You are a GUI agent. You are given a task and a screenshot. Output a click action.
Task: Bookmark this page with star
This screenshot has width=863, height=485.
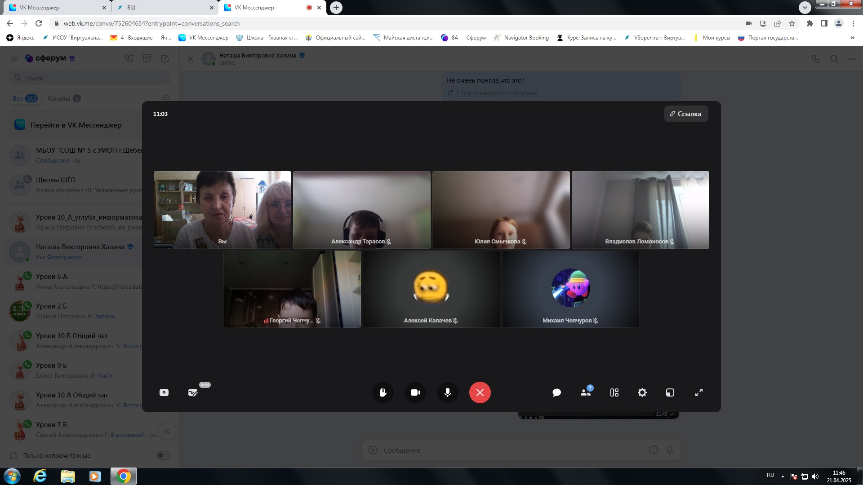[x=792, y=23]
